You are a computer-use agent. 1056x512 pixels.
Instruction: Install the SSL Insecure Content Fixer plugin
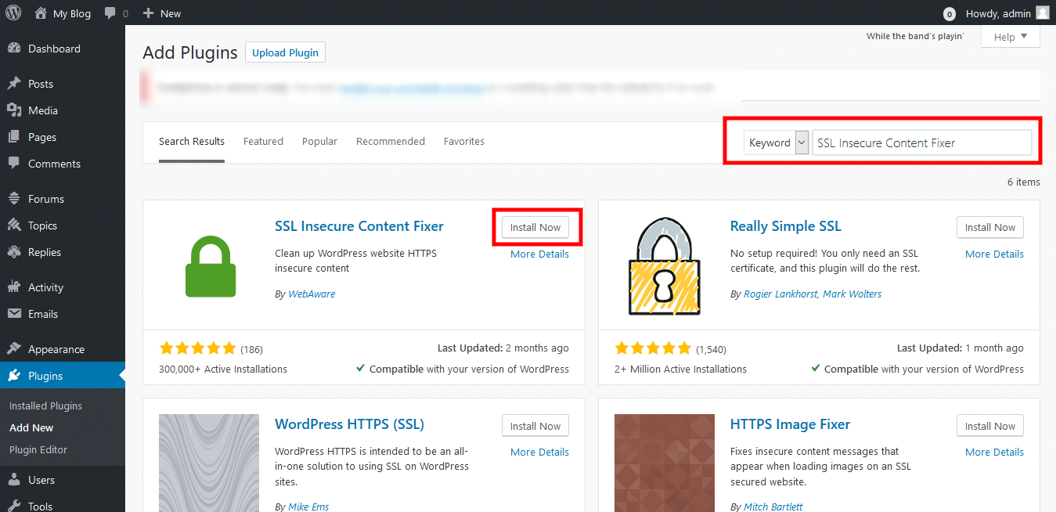535,228
